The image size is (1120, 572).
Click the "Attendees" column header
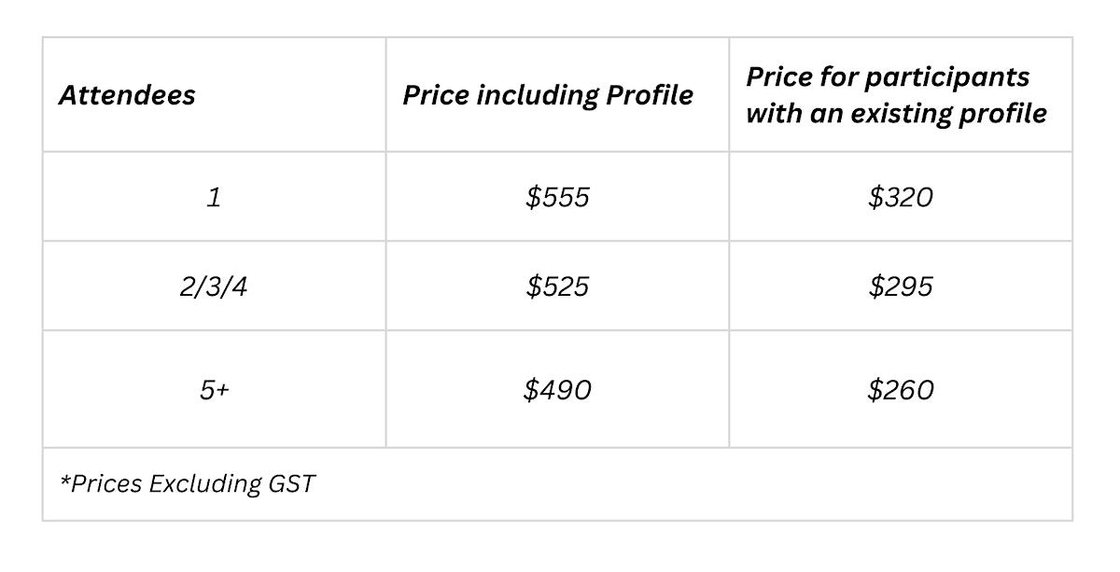point(127,95)
